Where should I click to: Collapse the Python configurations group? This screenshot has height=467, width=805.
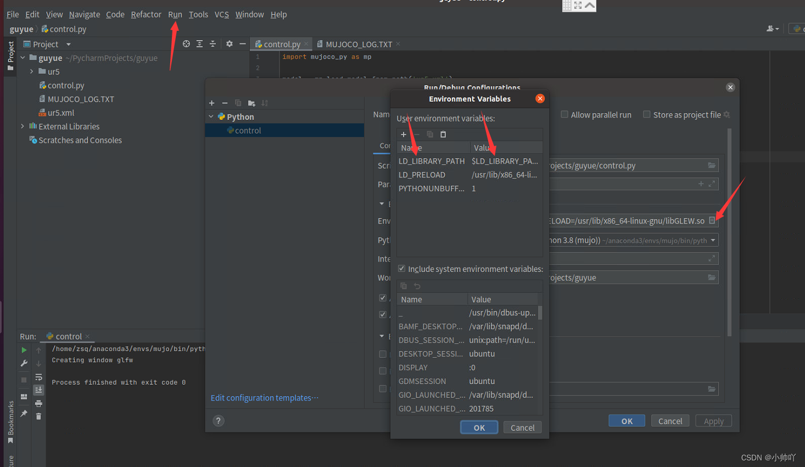pos(211,117)
